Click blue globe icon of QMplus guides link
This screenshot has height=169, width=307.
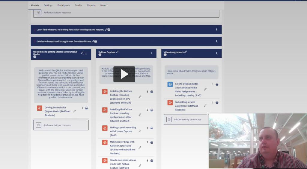[170, 84]
